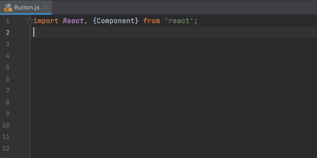This screenshot has height=158, width=317.
Task: Close the Button.js tab
Action: (45, 8)
